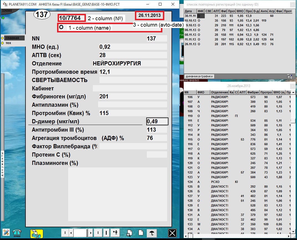Click the black X close-form icon

tap(172, 233)
